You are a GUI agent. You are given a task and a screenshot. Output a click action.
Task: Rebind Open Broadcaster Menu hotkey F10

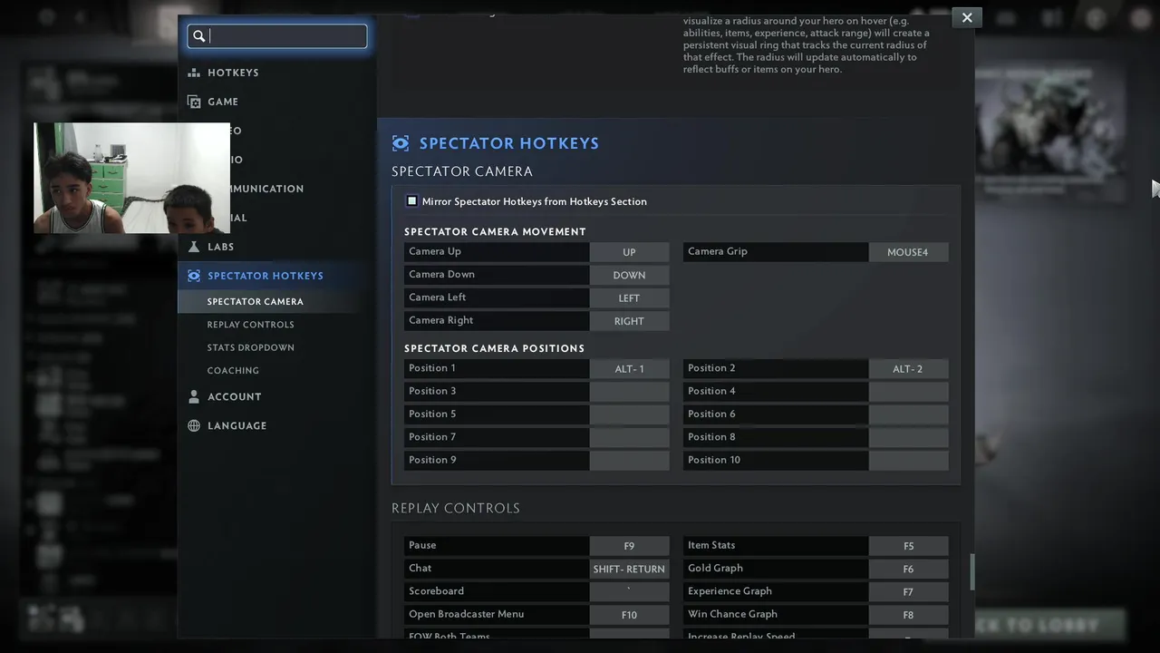pyautogui.click(x=629, y=615)
